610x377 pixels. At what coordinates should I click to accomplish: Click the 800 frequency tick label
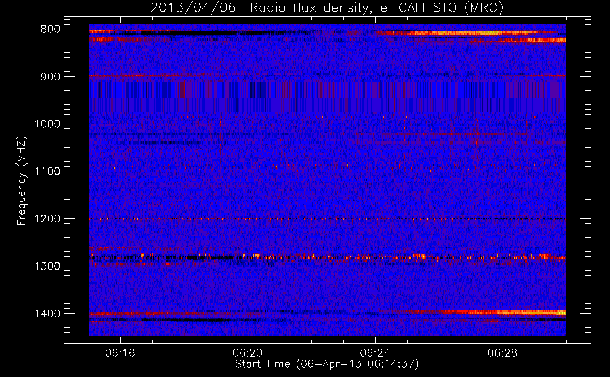pos(50,29)
